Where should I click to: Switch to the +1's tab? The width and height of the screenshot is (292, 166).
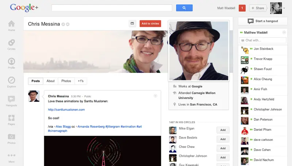[81, 81]
